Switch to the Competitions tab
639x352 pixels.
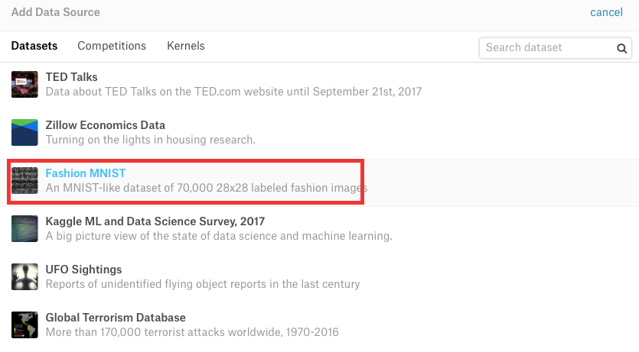[112, 46]
